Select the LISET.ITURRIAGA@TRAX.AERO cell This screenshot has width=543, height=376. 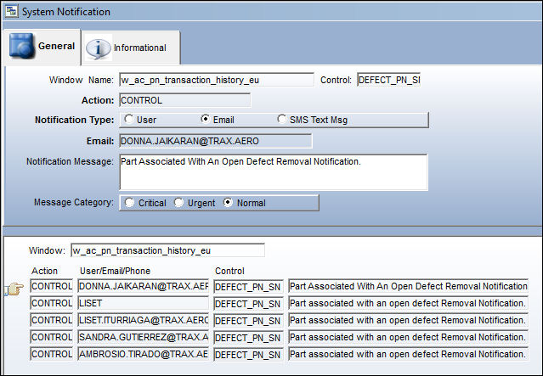pos(144,320)
